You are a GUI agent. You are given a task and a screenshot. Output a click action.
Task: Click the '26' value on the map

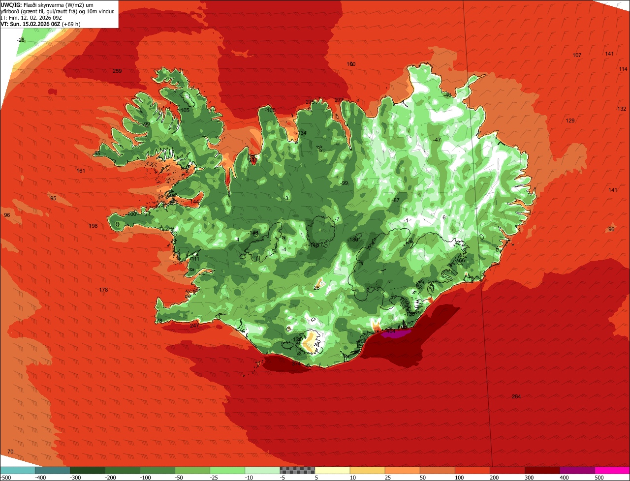pyautogui.click(x=316, y=288)
